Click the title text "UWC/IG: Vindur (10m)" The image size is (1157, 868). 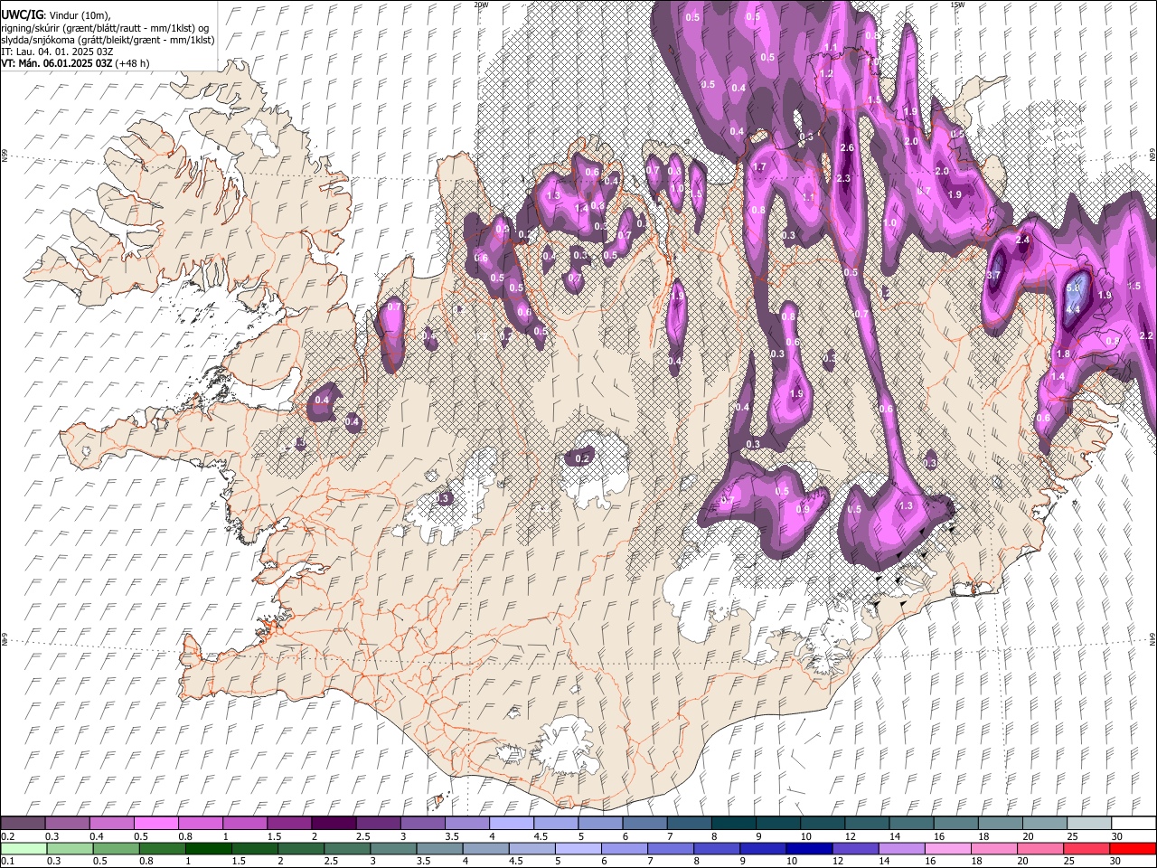coord(56,14)
